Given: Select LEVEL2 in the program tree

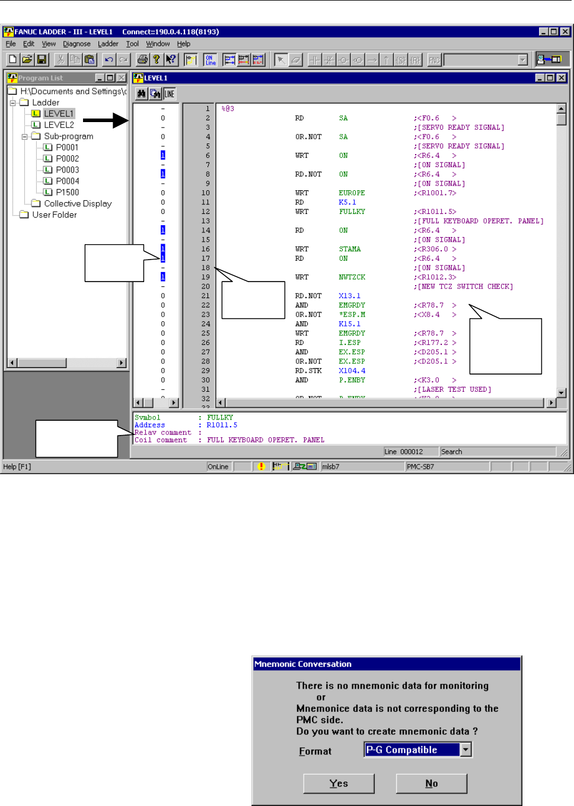Looking at the screenshot, I should [59, 125].
